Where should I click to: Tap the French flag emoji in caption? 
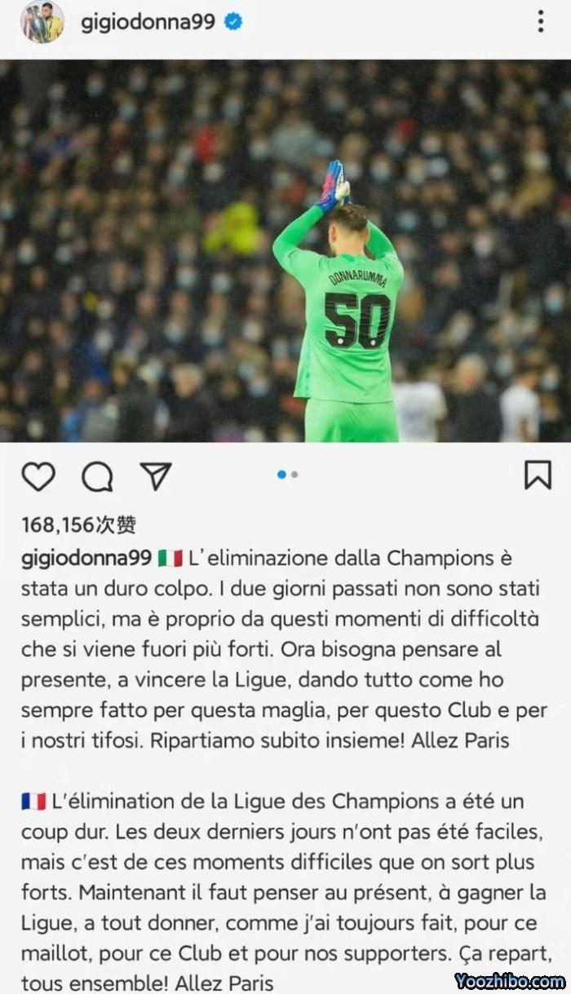click(x=33, y=802)
